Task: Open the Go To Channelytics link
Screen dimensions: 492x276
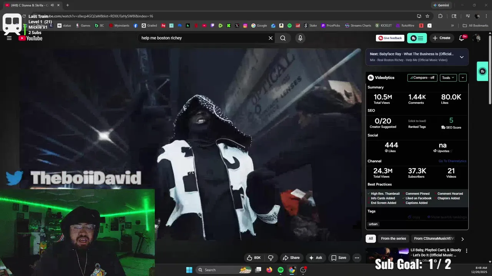Action: [x=452, y=161]
